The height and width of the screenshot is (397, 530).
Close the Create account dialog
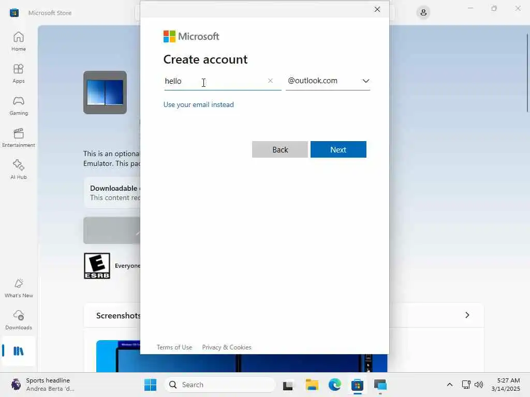point(377,9)
